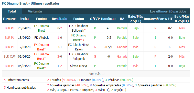The image size is (194, 93).
Task: Open the Slavia-Mozyr team link
Action: (79, 66)
